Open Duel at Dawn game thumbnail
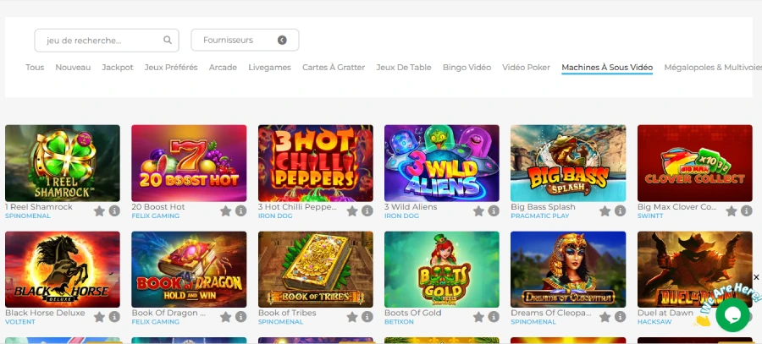762x344 pixels. [695, 270]
